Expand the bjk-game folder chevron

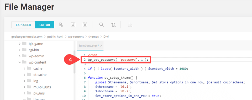pyautogui.click(x=20, y=44)
